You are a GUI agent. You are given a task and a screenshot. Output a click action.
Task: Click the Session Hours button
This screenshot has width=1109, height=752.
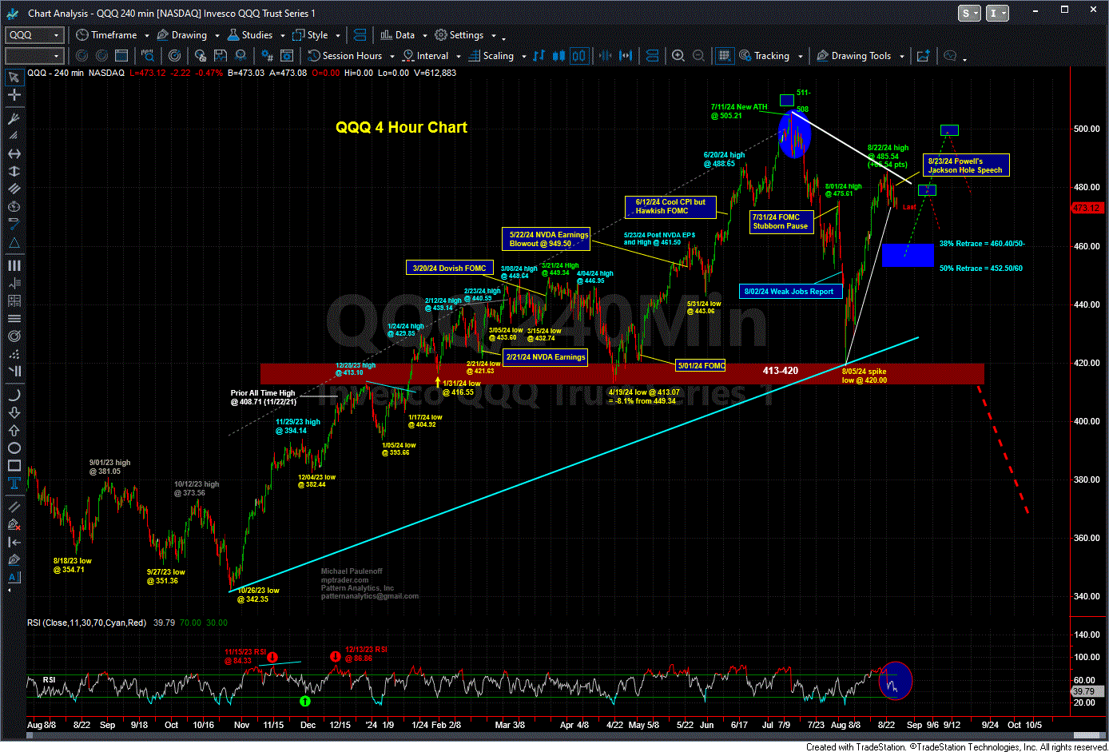coord(345,56)
